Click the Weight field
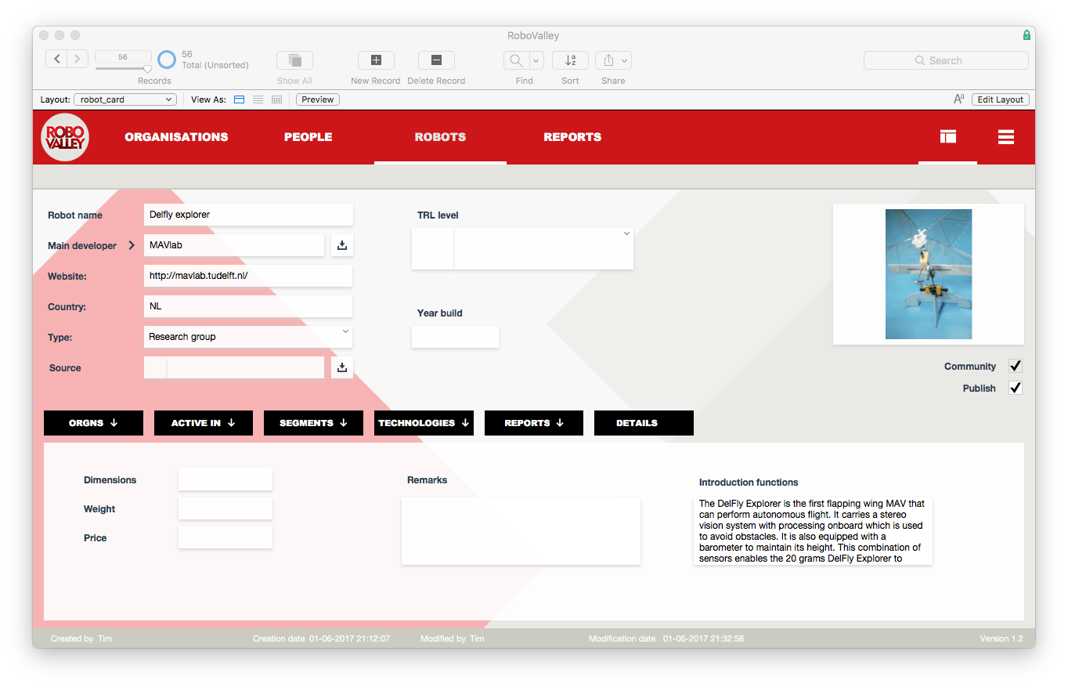The height and width of the screenshot is (687, 1068). click(226, 508)
